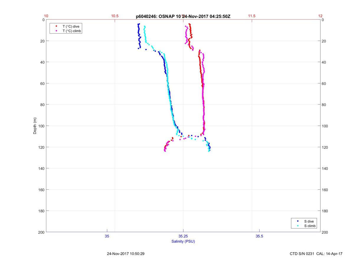Click the red 10.5 temperature tick label
Screen dimensions: 354x261
click(115, 16)
